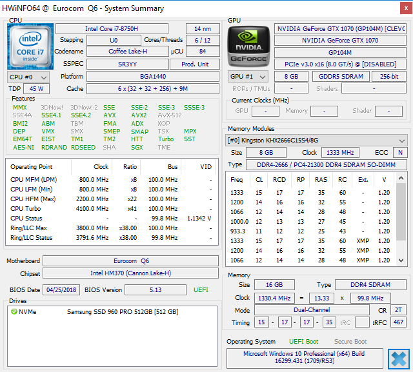This screenshot has width=413, height=372.
Task: Click the memory timings scrollbar thumb
Action: tap(401, 211)
